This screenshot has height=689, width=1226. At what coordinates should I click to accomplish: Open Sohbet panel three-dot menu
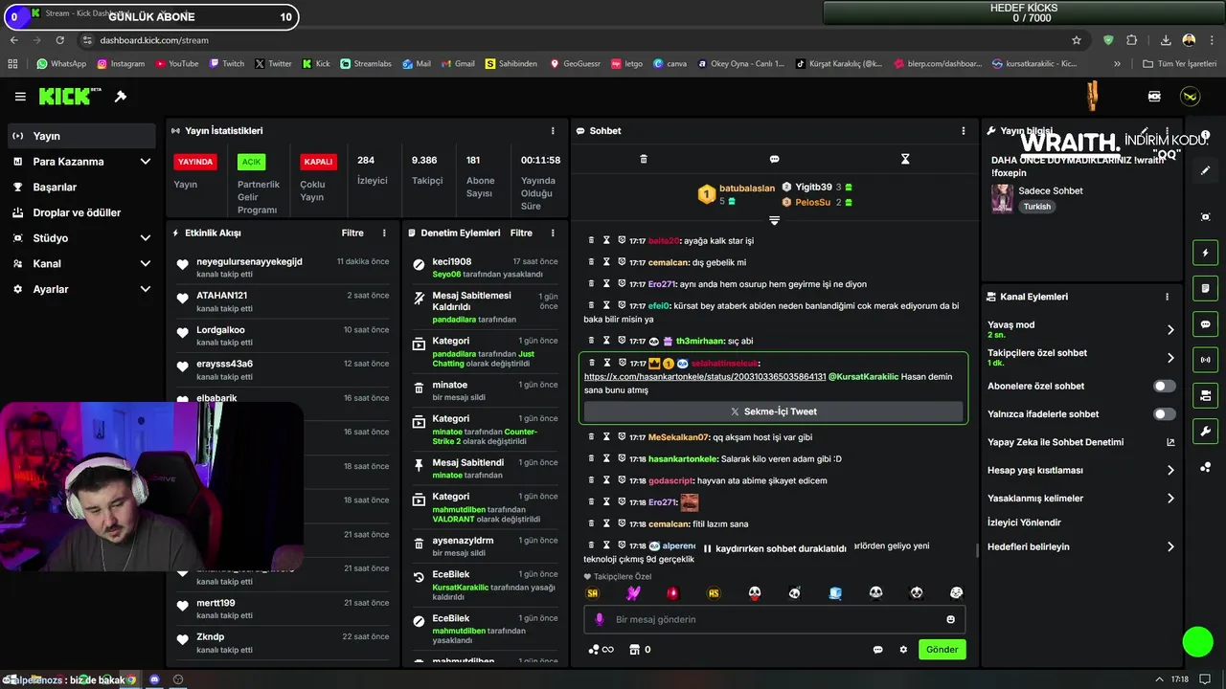tap(964, 131)
